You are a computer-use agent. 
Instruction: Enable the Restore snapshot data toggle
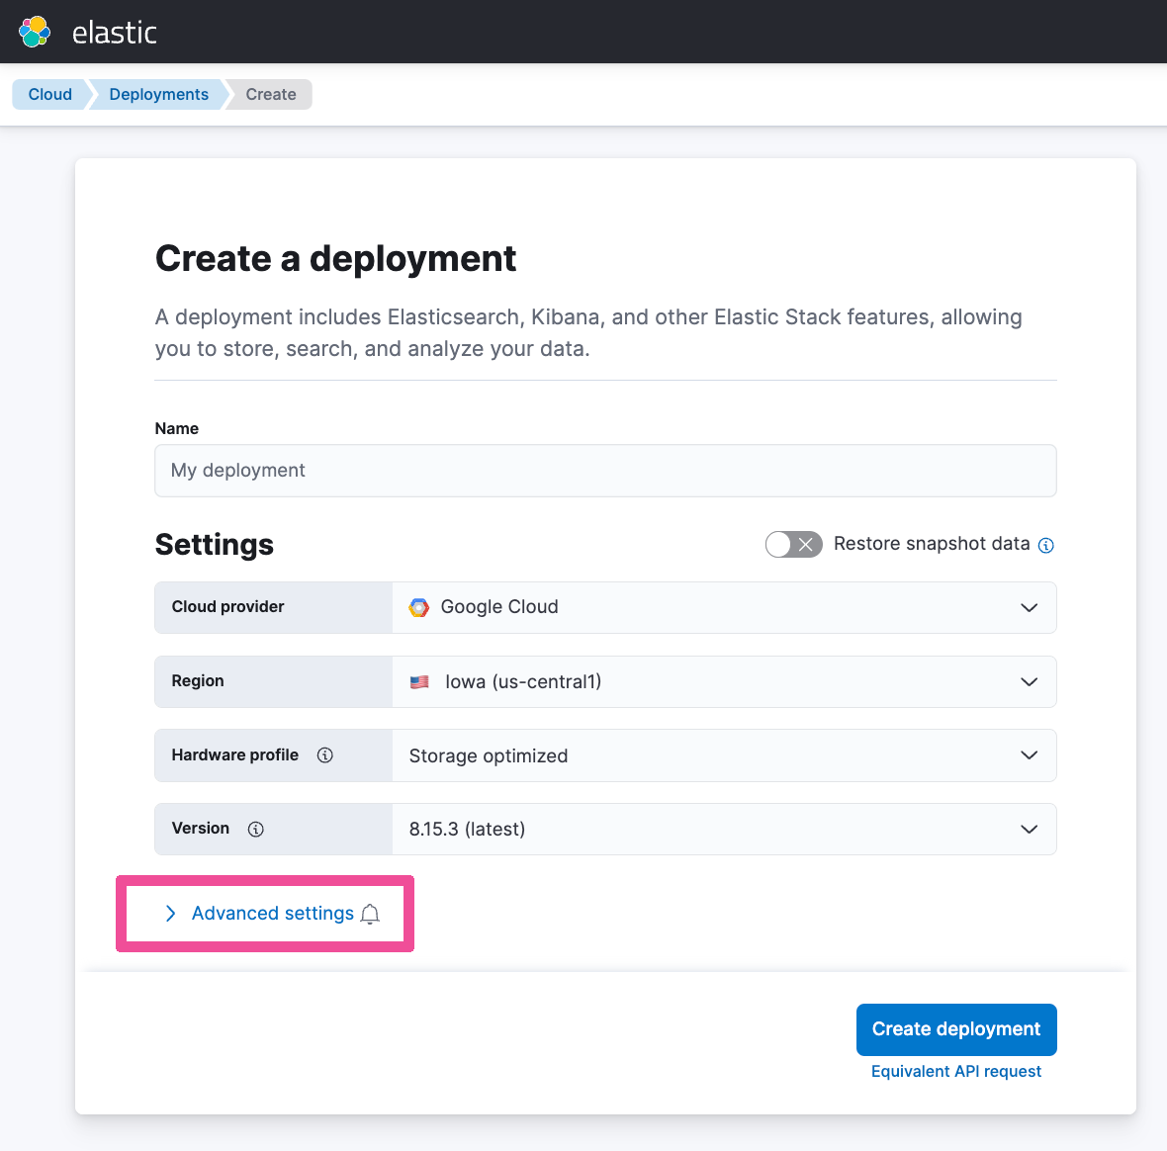pyautogui.click(x=793, y=544)
